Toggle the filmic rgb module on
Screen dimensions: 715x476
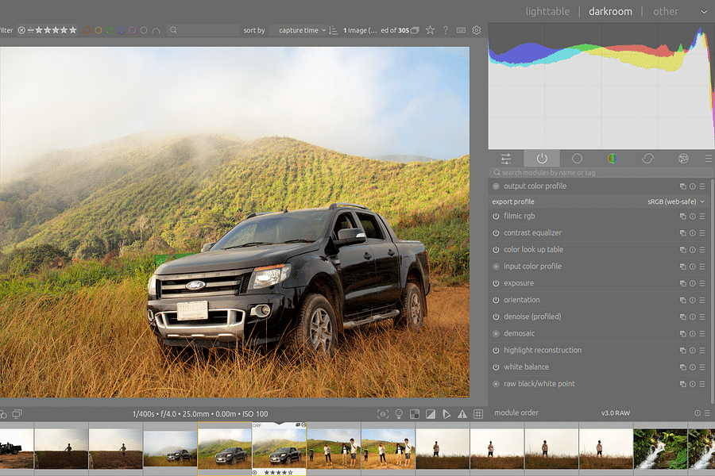point(496,216)
